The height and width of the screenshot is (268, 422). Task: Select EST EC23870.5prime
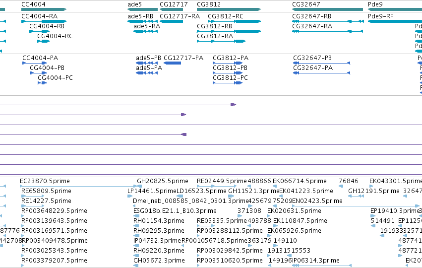click(78, 186)
